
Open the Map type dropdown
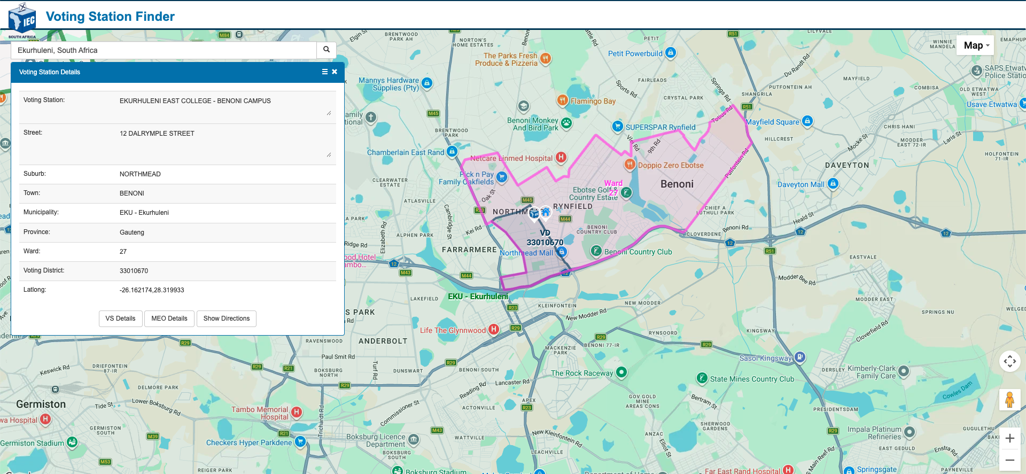tap(976, 45)
